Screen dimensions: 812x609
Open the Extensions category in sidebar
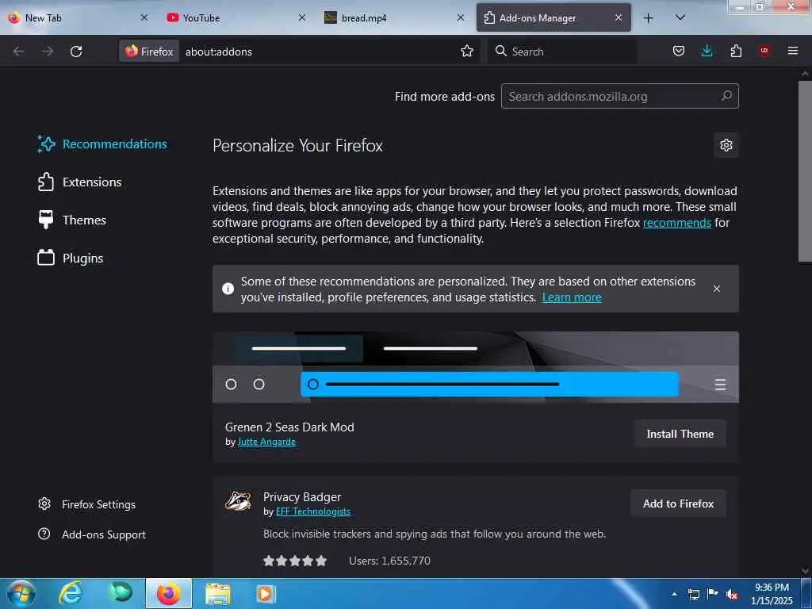[80, 182]
